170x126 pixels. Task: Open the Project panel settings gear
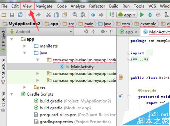(104, 31)
